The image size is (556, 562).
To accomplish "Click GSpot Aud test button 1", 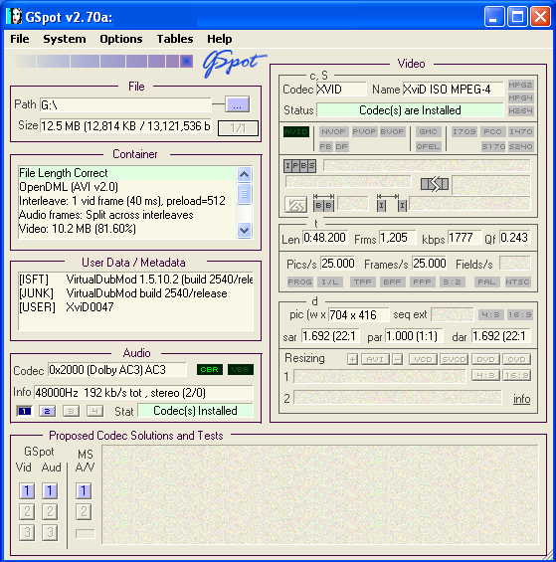I will tap(50, 490).
